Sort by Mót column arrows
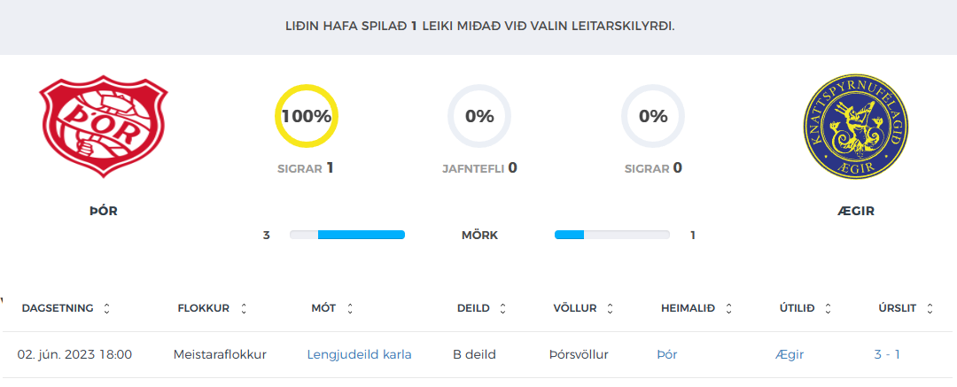The width and height of the screenshot is (957, 387). (x=350, y=309)
